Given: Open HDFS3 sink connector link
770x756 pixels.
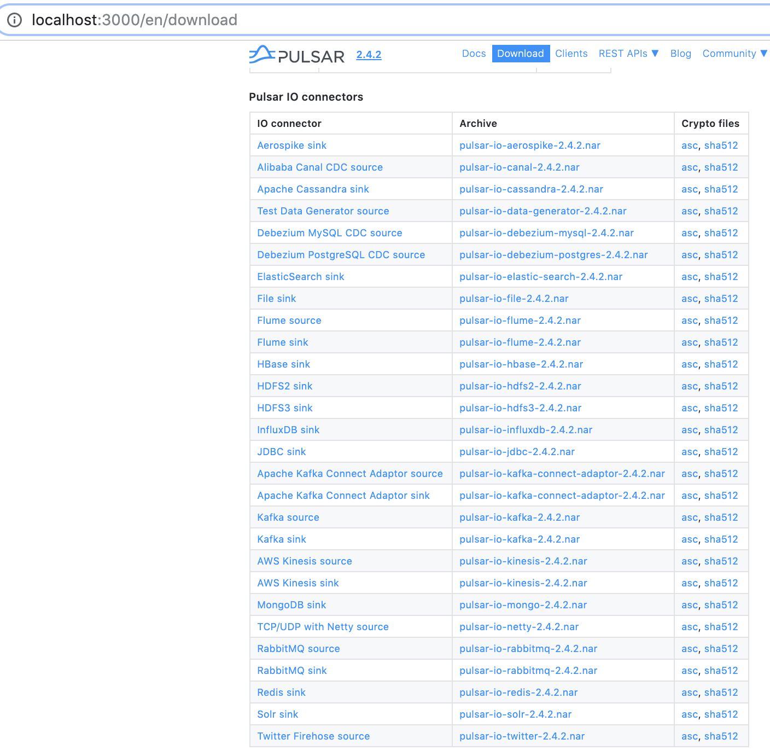Looking at the screenshot, I should (x=285, y=408).
